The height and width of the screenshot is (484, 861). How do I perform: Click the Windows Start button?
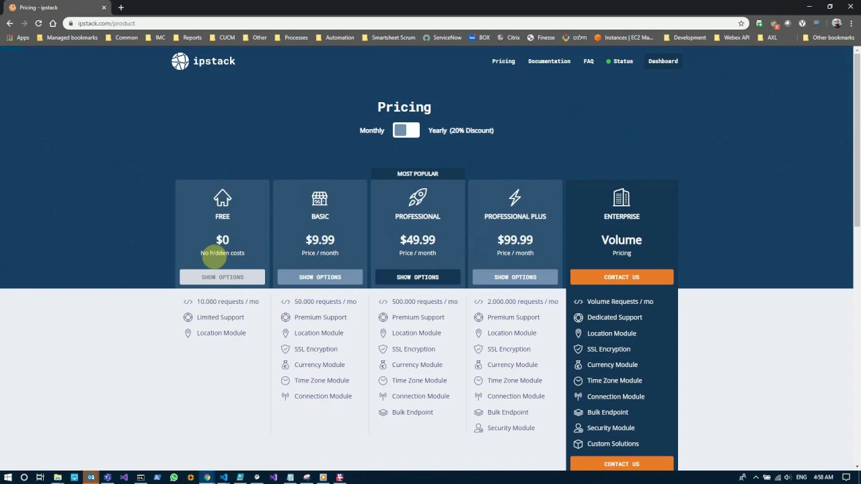pos(7,477)
